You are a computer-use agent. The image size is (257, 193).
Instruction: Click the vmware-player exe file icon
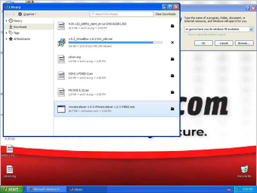click(x=61, y=109)
